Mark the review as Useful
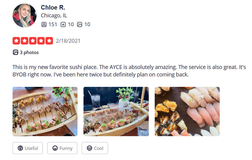This screenshot has height=160, width=252. click(x=28, y=148)
